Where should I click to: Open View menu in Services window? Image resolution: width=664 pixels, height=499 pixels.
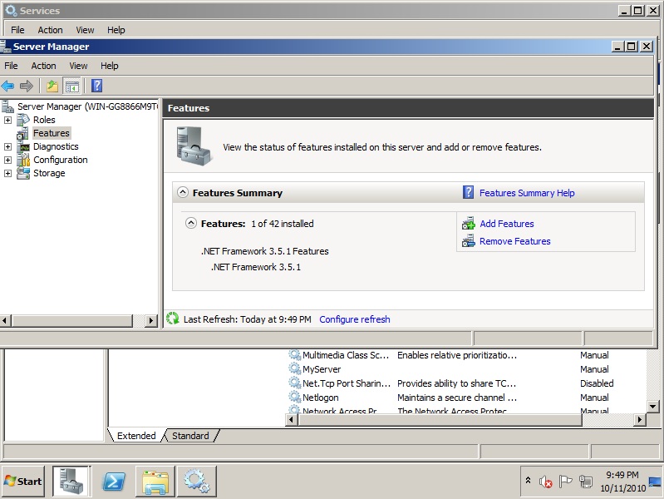[85, 30]
